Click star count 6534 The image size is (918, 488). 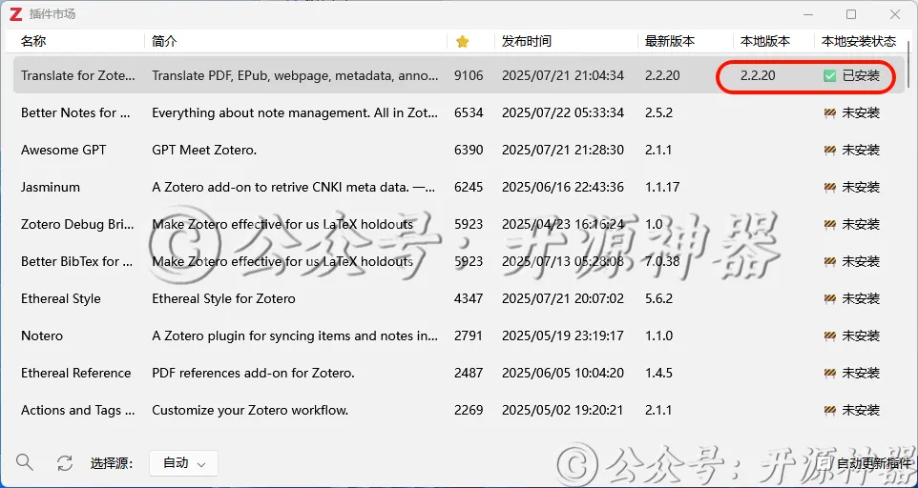pos(469,112)
